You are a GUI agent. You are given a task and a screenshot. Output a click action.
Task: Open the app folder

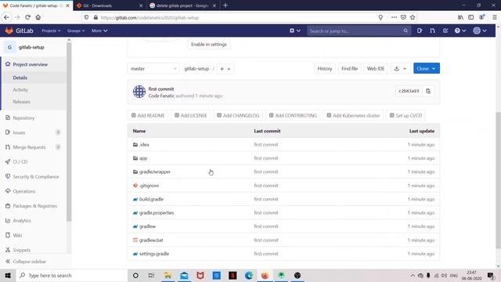point(143,158)
